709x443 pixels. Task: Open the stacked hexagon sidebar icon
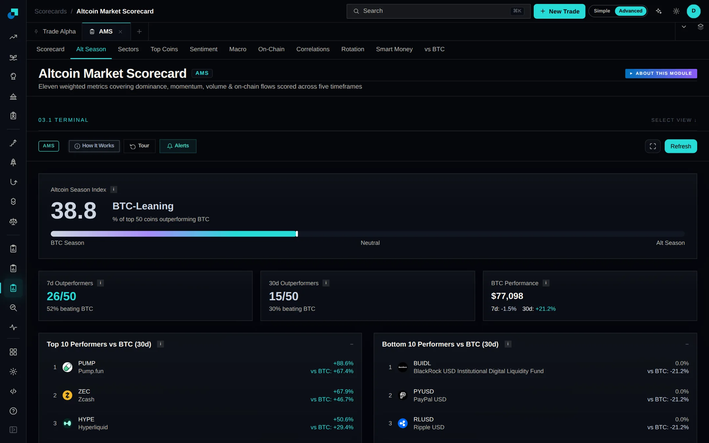[x=13, y=201]
